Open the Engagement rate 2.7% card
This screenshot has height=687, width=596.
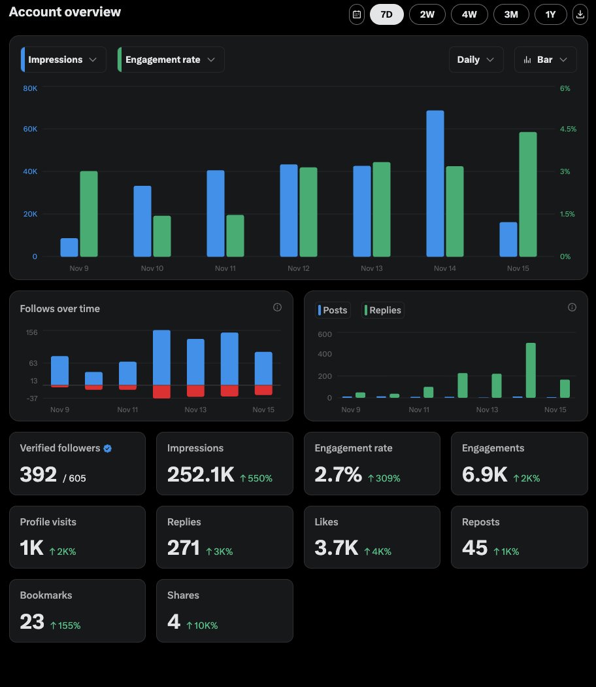pos(372,463)
